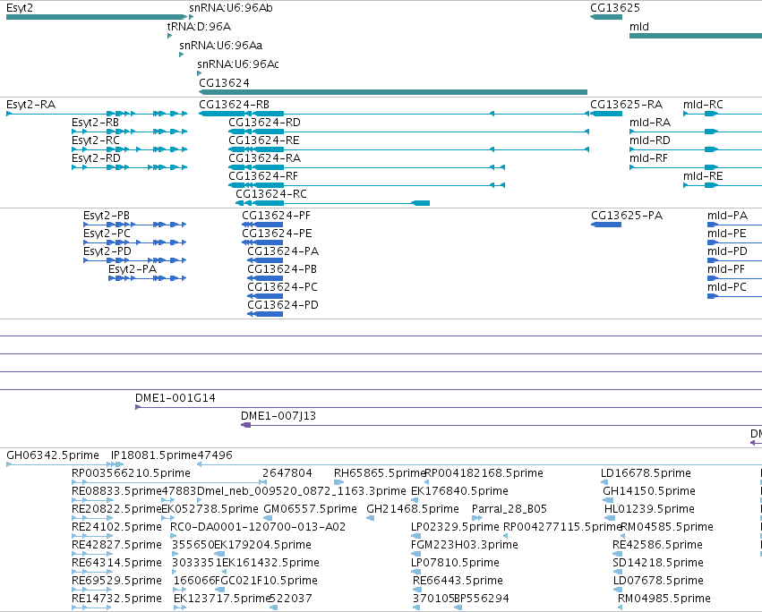Screen dimensions: 762x612
Task: Select the RE42586.5prime EST
Action: pyautogui.click(x=618, y=554)
